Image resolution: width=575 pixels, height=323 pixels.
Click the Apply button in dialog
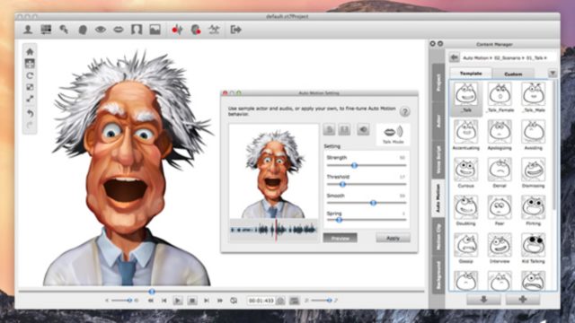tap(394, 238)
